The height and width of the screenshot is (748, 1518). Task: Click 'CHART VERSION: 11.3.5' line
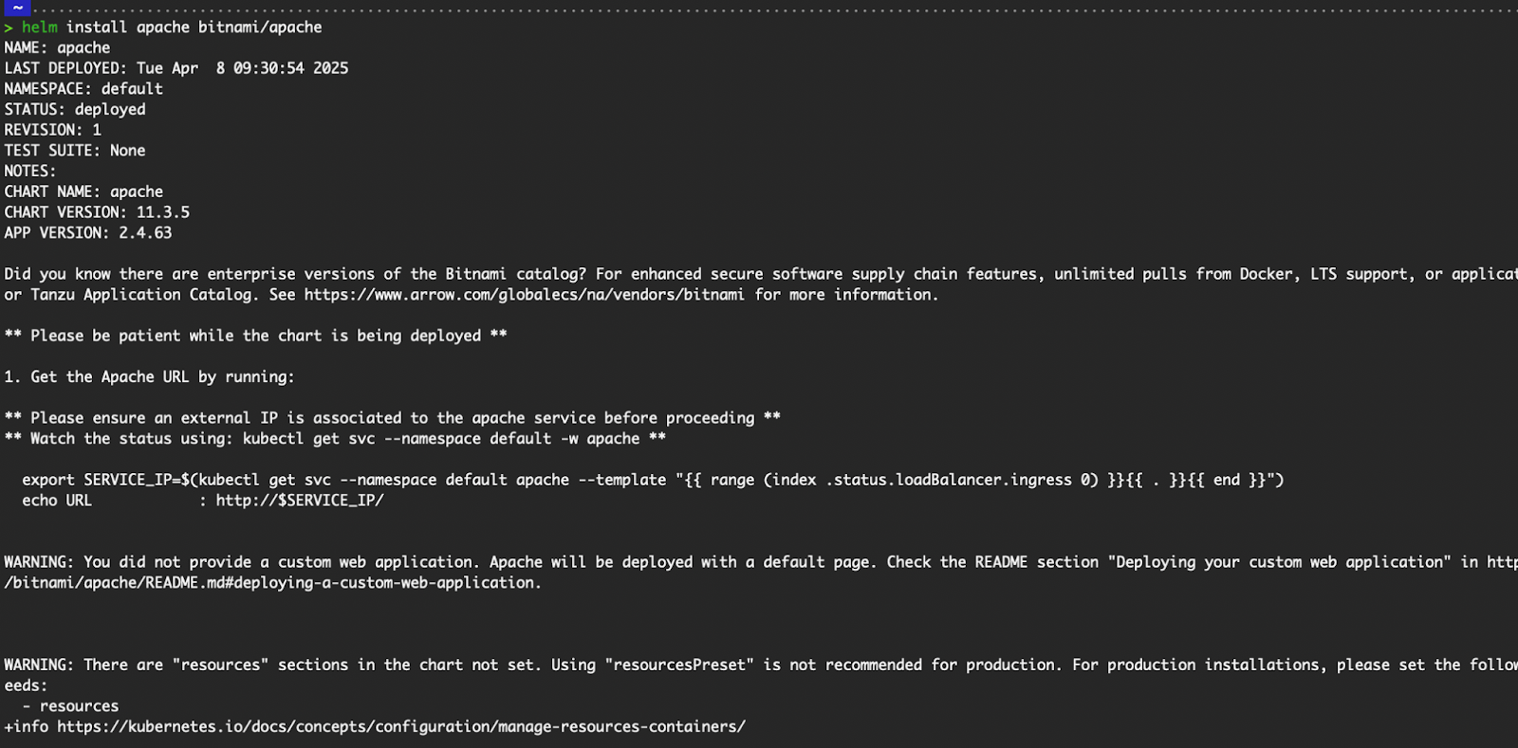tap(97, 212)
